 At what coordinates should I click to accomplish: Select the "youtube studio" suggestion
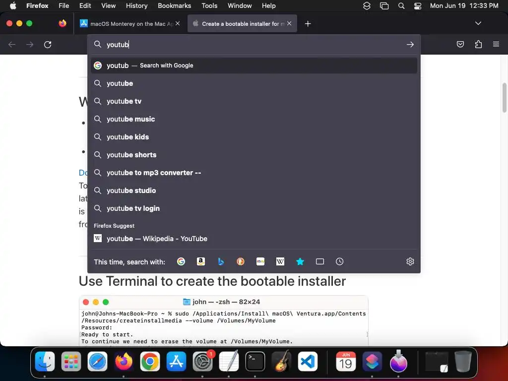pos(254,190)
